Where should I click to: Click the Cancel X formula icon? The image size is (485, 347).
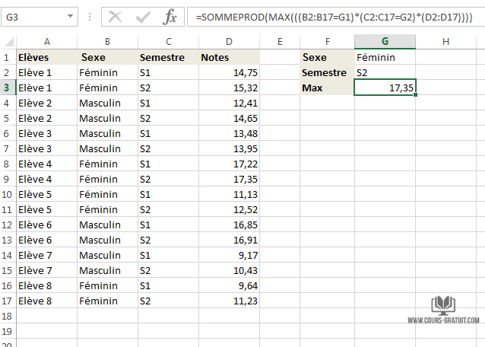click(116, 16)
